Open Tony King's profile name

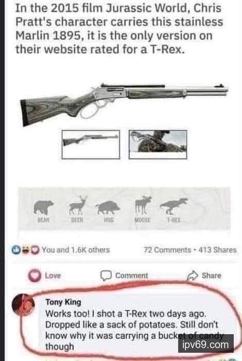pos(63,302)
